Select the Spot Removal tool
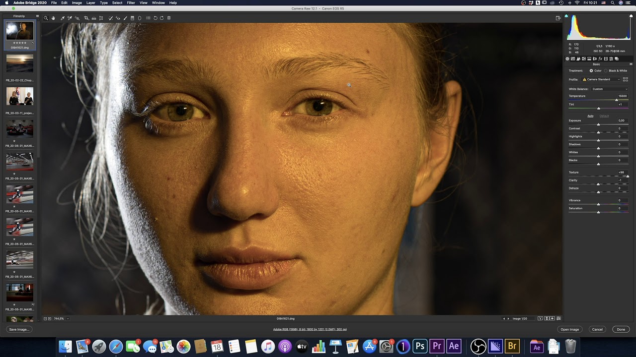The image size is (636, 357). pyautogui.click(x=110, y=18)
